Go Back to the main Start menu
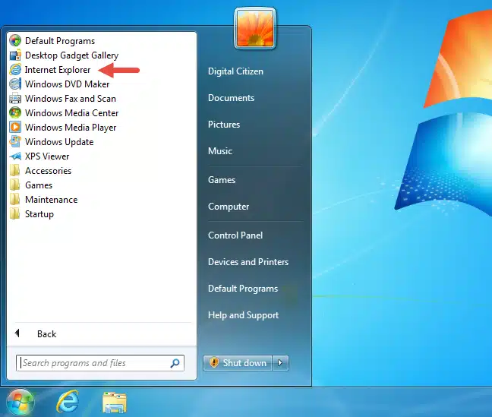The image size is (492, 417). (x=46, y=334)
